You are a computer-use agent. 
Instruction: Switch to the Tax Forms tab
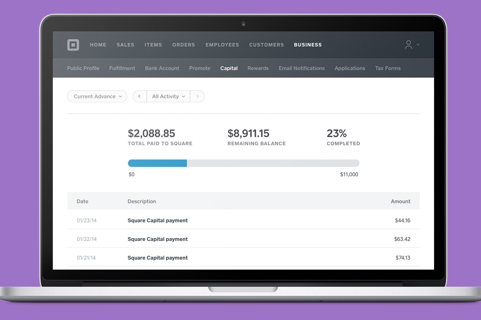click(388, 68)
